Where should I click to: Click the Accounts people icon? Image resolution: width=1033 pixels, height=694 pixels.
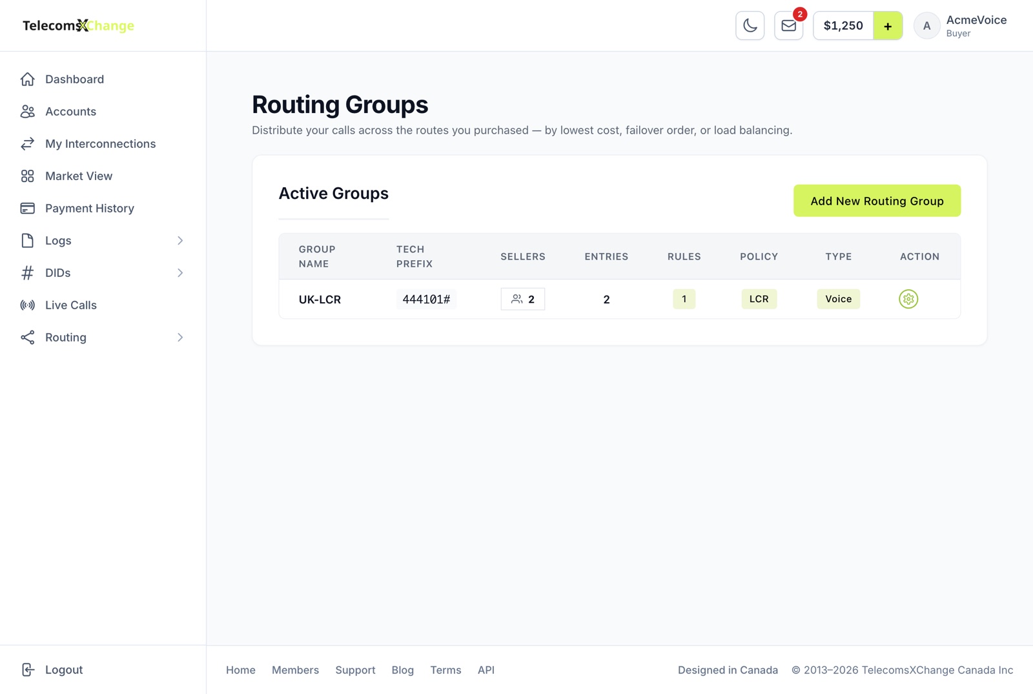(x=27, y=112)
